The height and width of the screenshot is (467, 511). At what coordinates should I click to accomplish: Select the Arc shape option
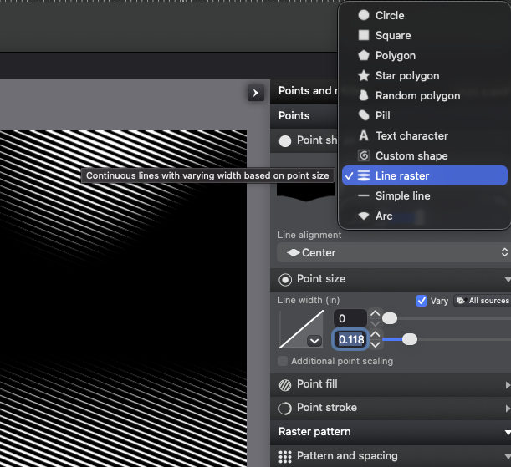pos(383,216)
